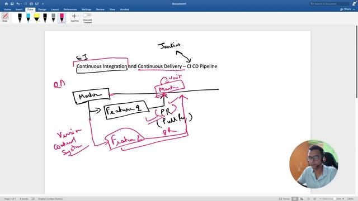Open the References tab
The height and width of the screenshot is (201, 358).
coord(70,9)
